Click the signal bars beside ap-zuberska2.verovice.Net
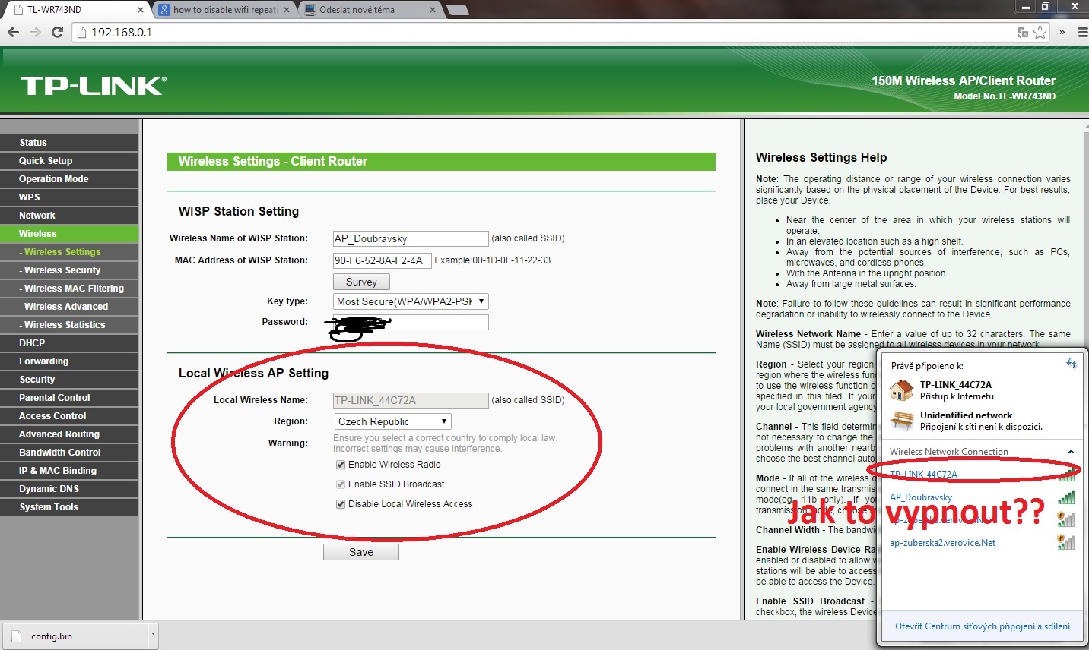The height and width of the screenshot is (650, 1089). click(1066, 542)
